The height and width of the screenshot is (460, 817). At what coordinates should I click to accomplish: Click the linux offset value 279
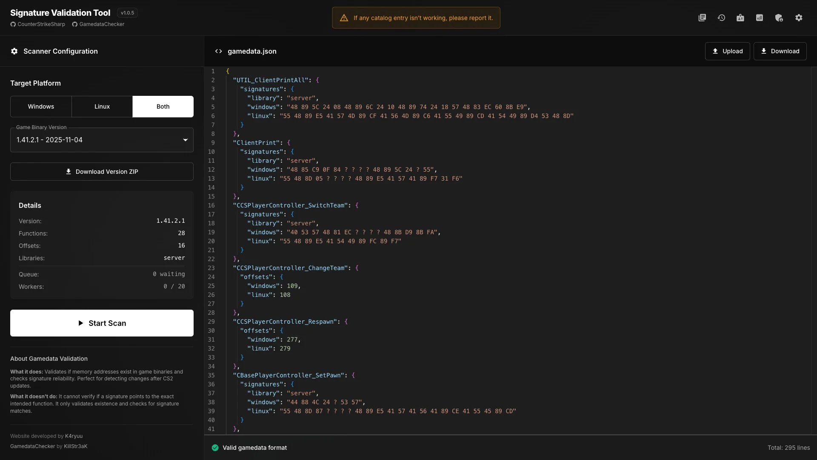pos(285,348)
